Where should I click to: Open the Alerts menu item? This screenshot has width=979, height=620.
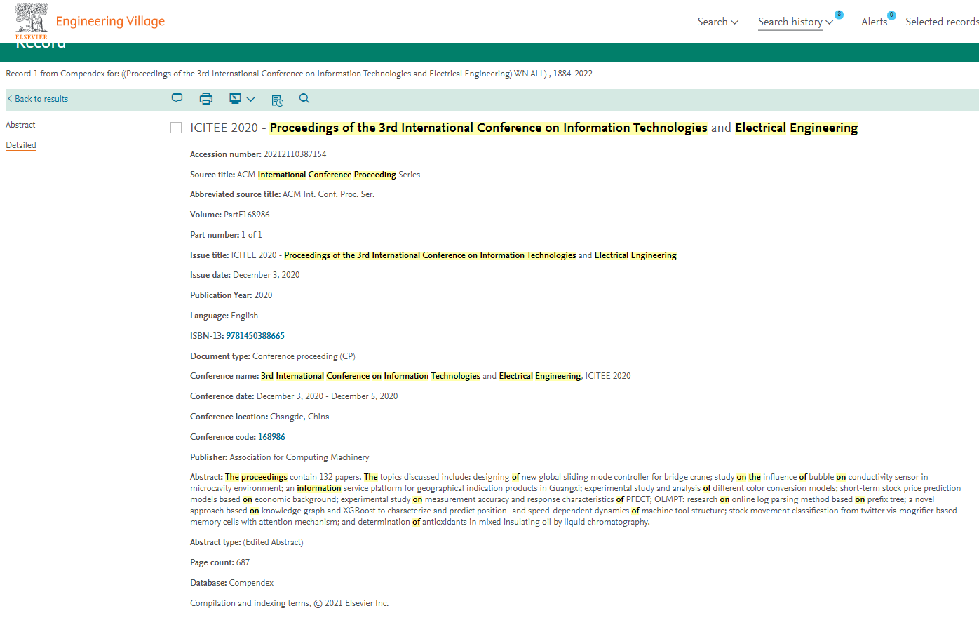click(875, 22)
